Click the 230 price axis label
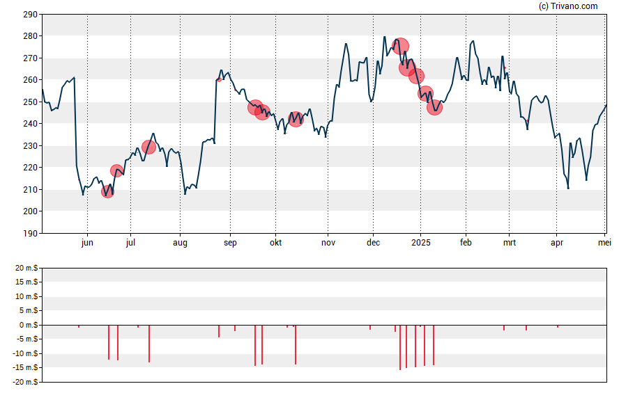 [31, 145]
